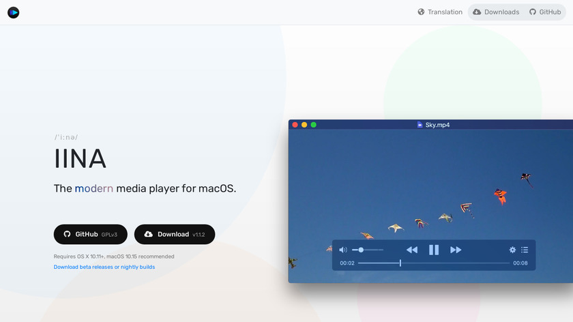Click the Sky.mp4 window title text
This screenshot has height=322, width=573.
[437, 125]
